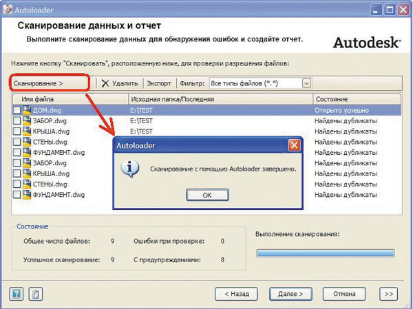Open the clipboard report icon beside help

(36, 294)
